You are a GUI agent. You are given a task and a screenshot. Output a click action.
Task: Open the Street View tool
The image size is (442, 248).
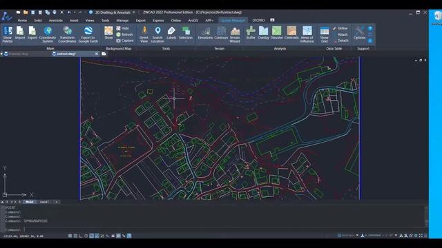[x=144, y=34]
